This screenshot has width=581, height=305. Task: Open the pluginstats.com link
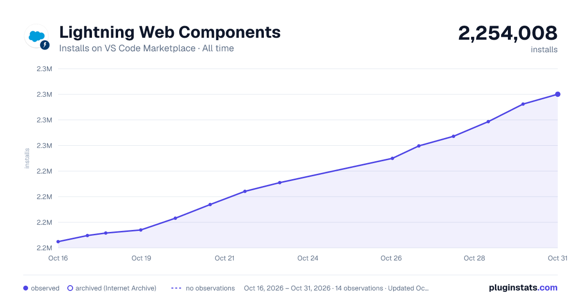[x=523, y=288]
